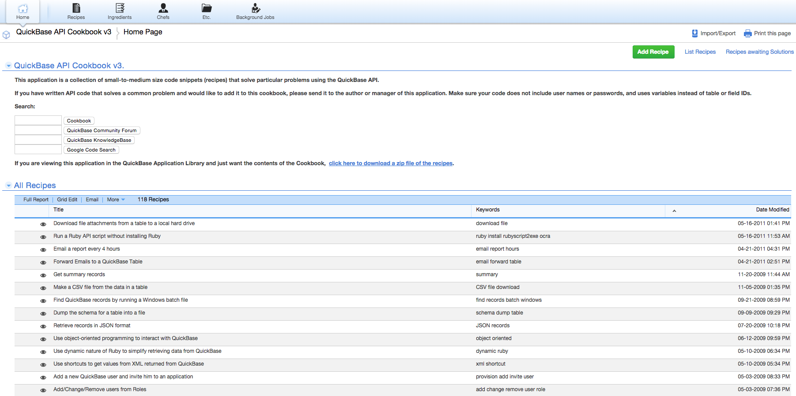View the Dump the schema recipe eye icon
This screenshot has width=796, height=396.
(43, 314)
